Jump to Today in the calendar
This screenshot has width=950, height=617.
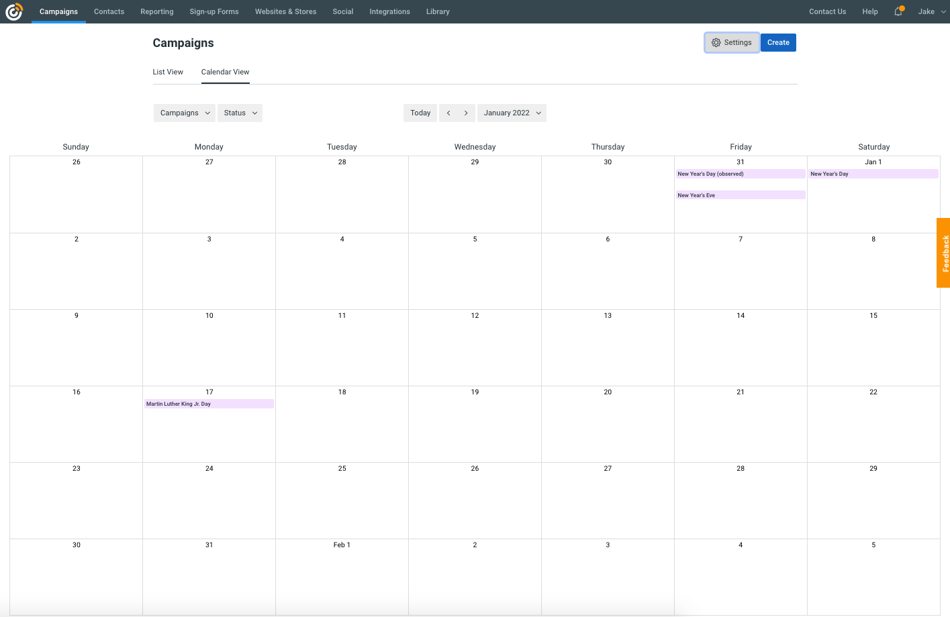pos(420,113)
